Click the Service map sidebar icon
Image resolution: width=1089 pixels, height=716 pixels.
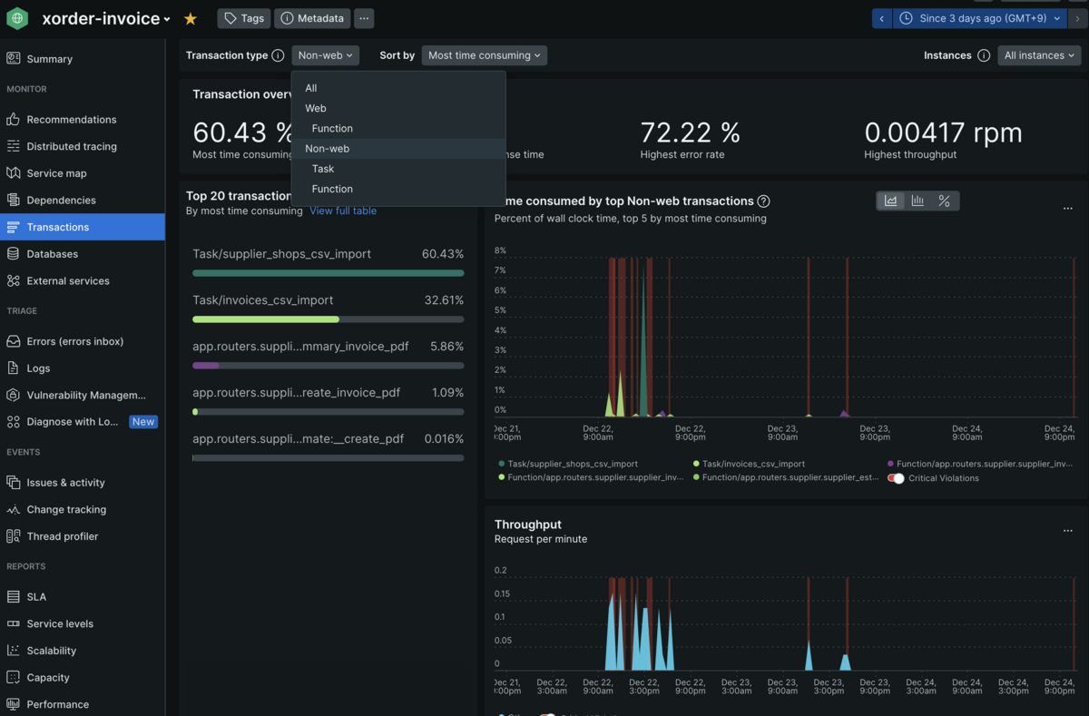point(13,172)
